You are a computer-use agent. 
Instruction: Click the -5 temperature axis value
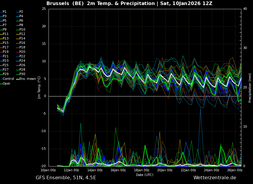pyautogui.click(x=44, y=114)
